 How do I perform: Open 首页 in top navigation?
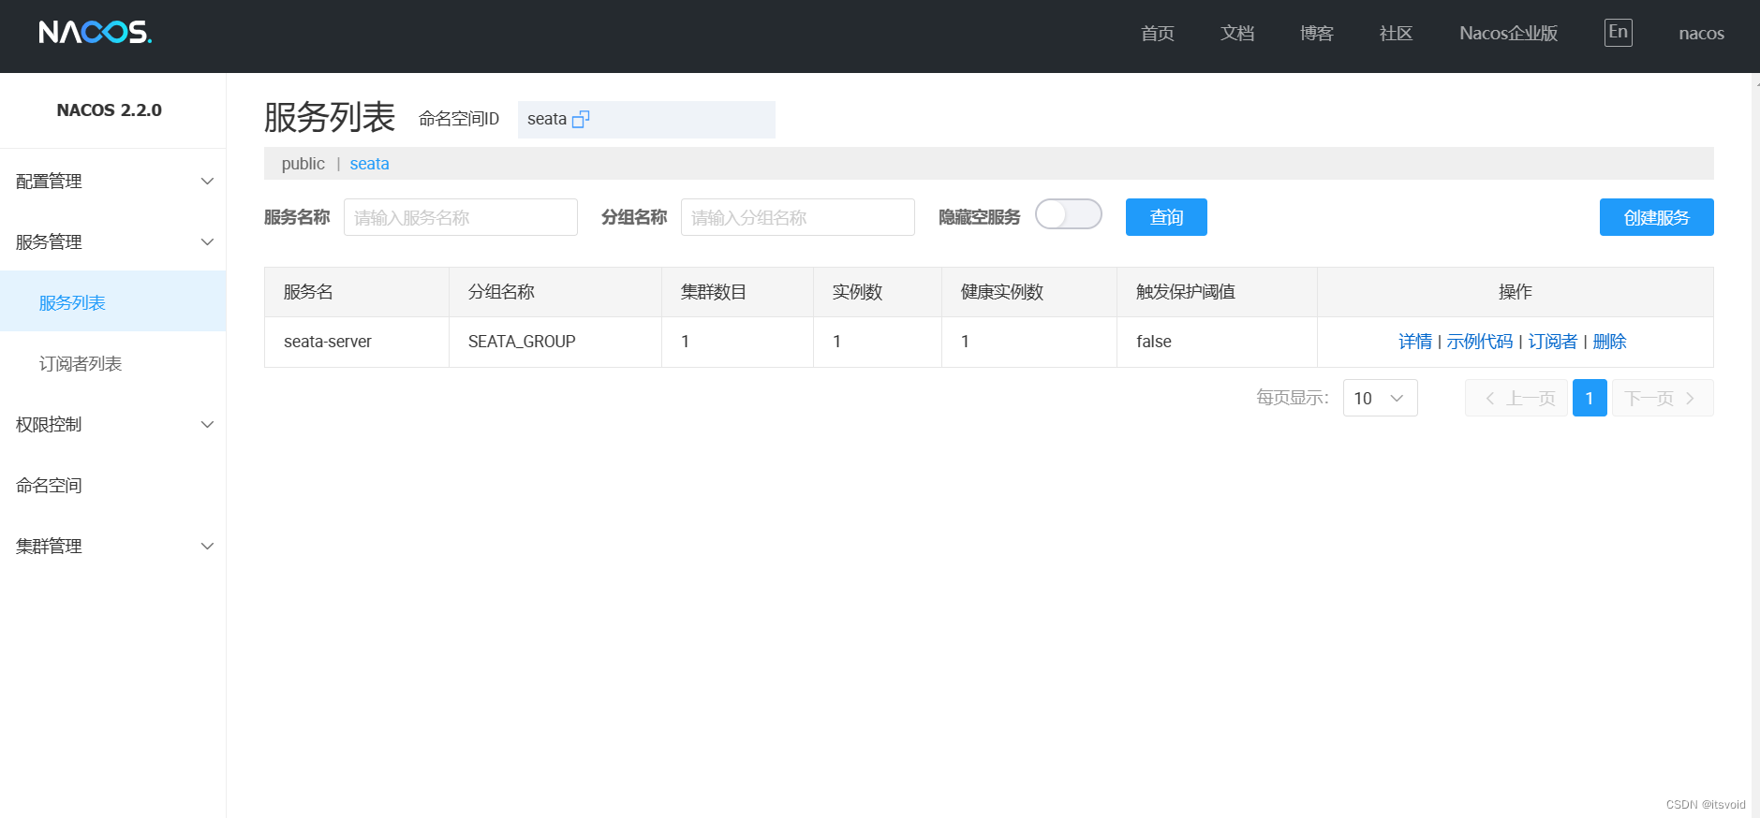click(x=1158, y=34)
